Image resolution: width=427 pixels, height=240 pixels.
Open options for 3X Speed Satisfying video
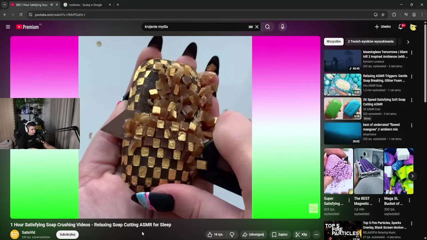pos(411,100)
